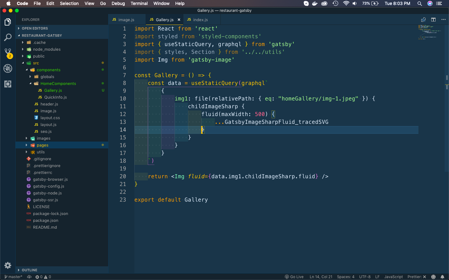Close the Gallery.js editor tab
This screenshot has width=449, height=280.
(179, 20)
